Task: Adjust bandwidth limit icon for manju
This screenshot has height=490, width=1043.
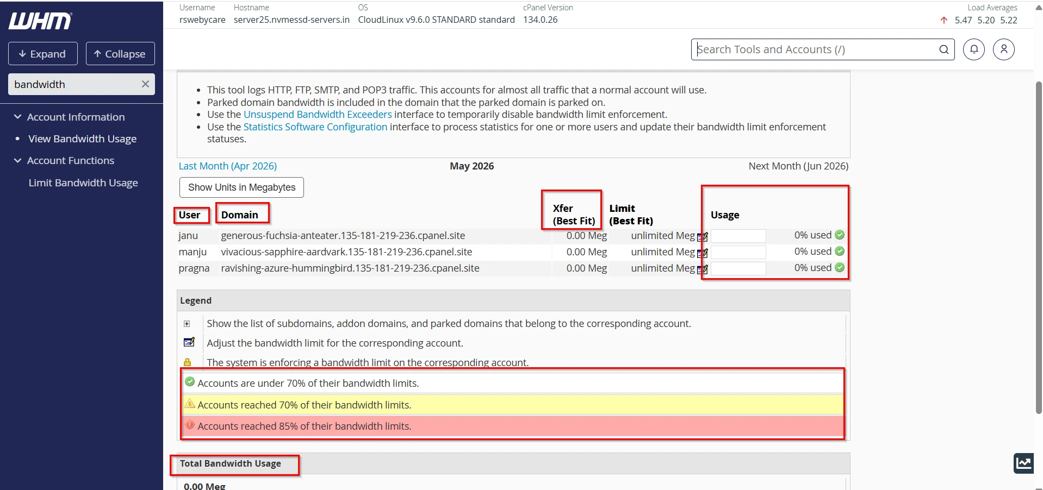Action: (702, 253)
